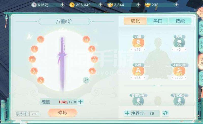Click the refresh icon beside 境界点
The width and height of the screenshot is (203, 124).
point(165,113)
